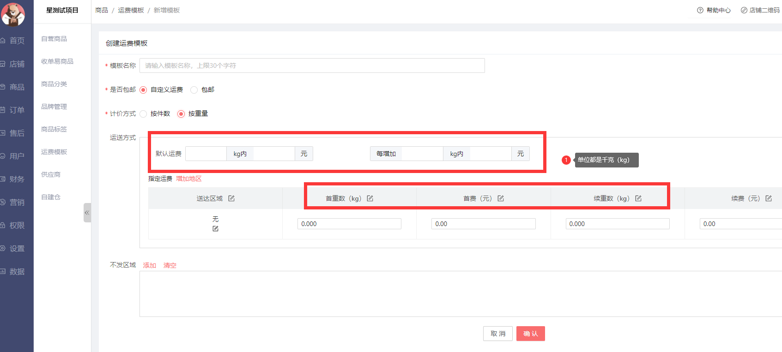Image resolution: width=782 pixels, height=352 pixels.
Task: Click 增加地区 link
Action: click(188, 179)
